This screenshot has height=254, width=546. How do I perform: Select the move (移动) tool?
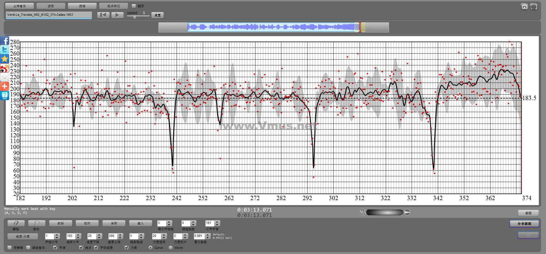coord(36,223)
